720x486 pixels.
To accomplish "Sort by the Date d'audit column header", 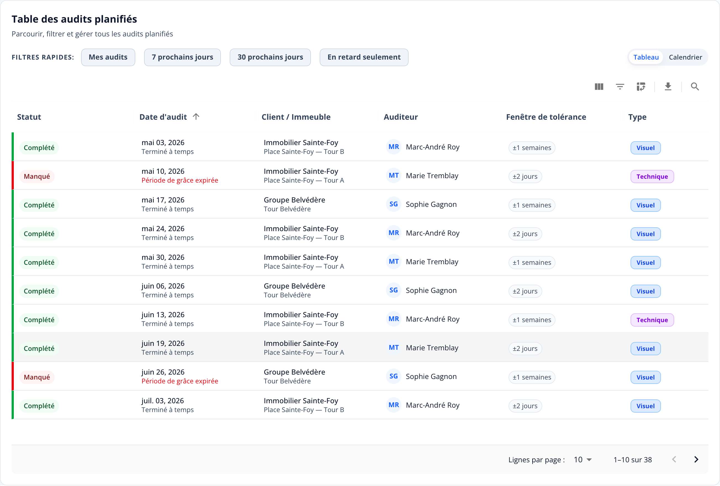I will tap(163, 117).
